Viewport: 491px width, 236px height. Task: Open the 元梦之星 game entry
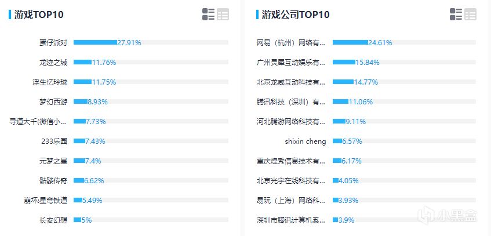[x=53, y=161]
